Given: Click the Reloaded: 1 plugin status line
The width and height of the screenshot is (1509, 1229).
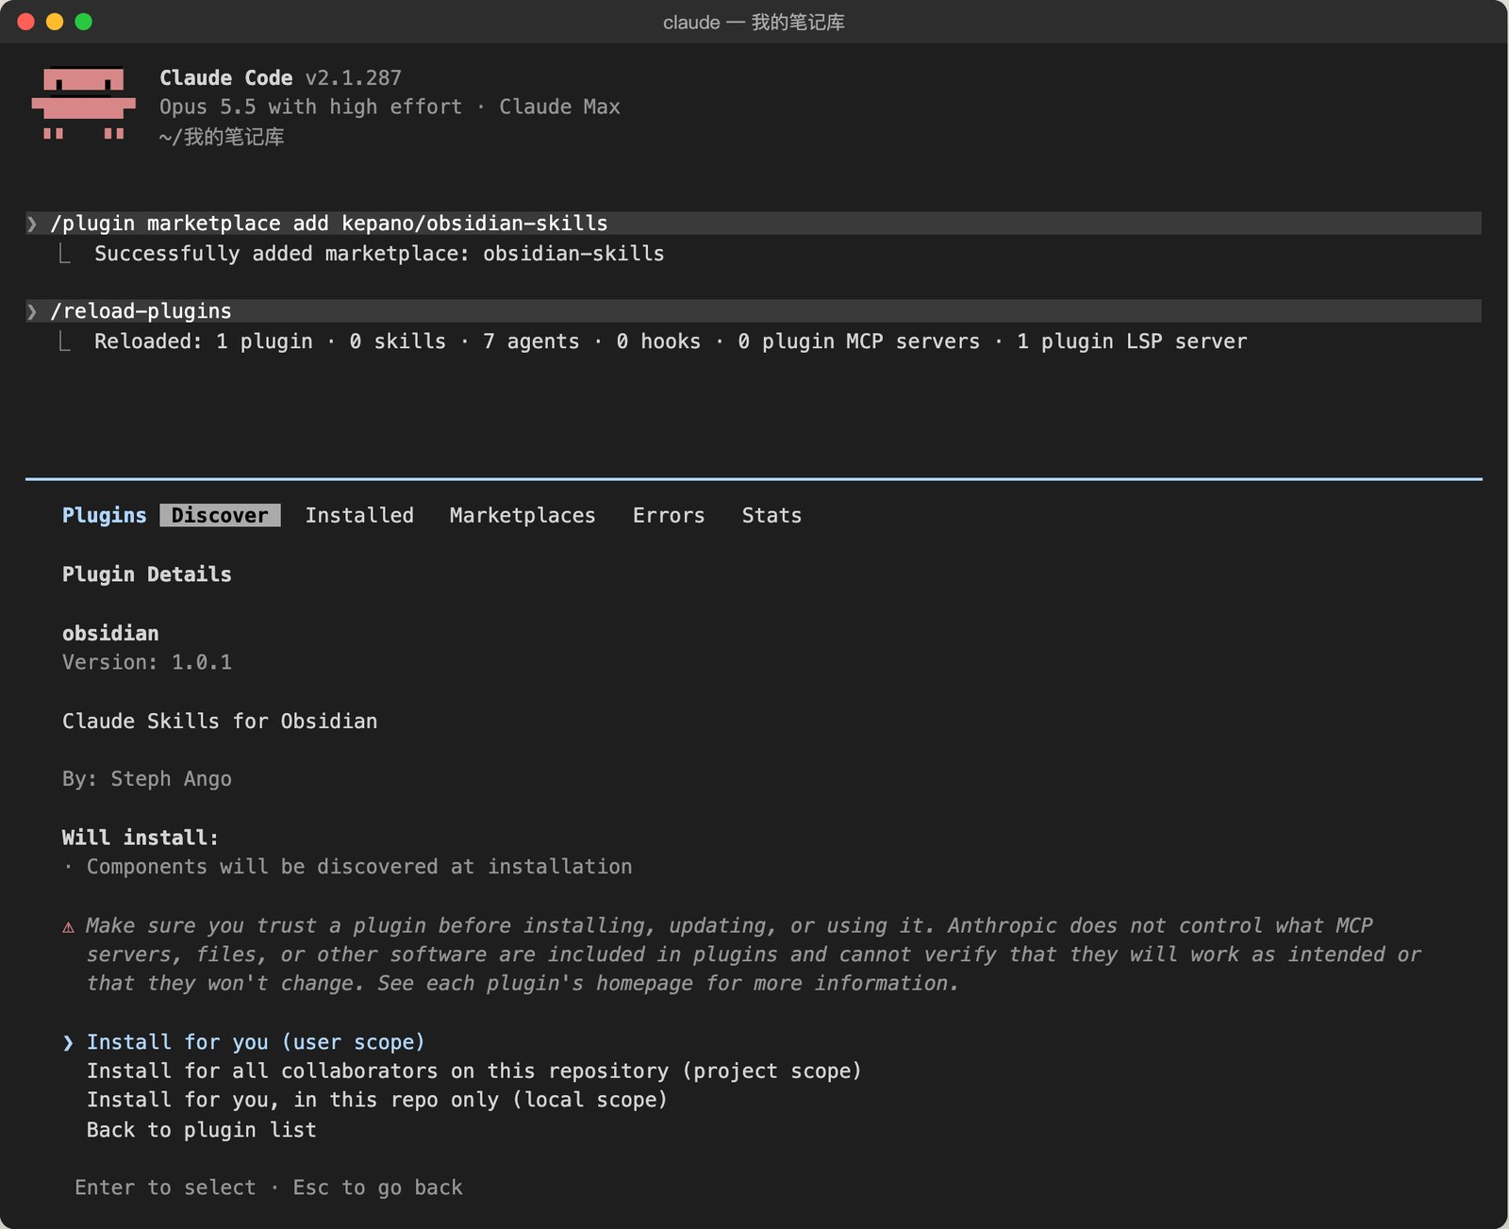Looking at the screenshot, I should click(x=671, y=341).
